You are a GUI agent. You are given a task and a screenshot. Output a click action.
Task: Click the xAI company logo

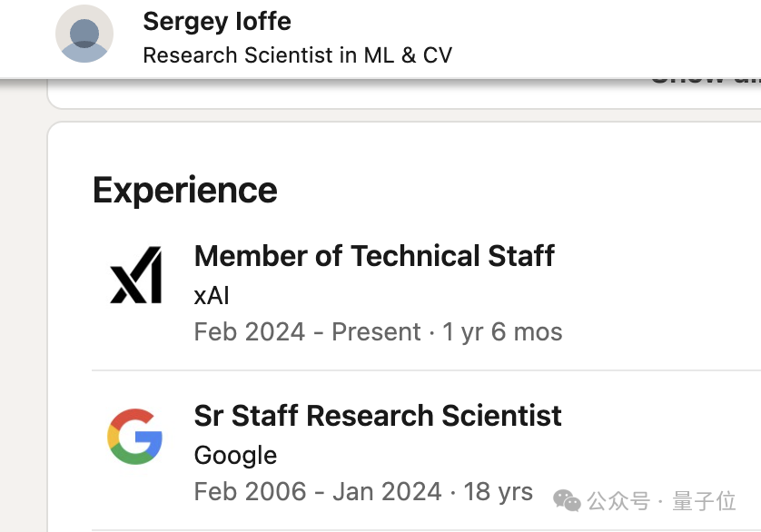click(135, 275)
